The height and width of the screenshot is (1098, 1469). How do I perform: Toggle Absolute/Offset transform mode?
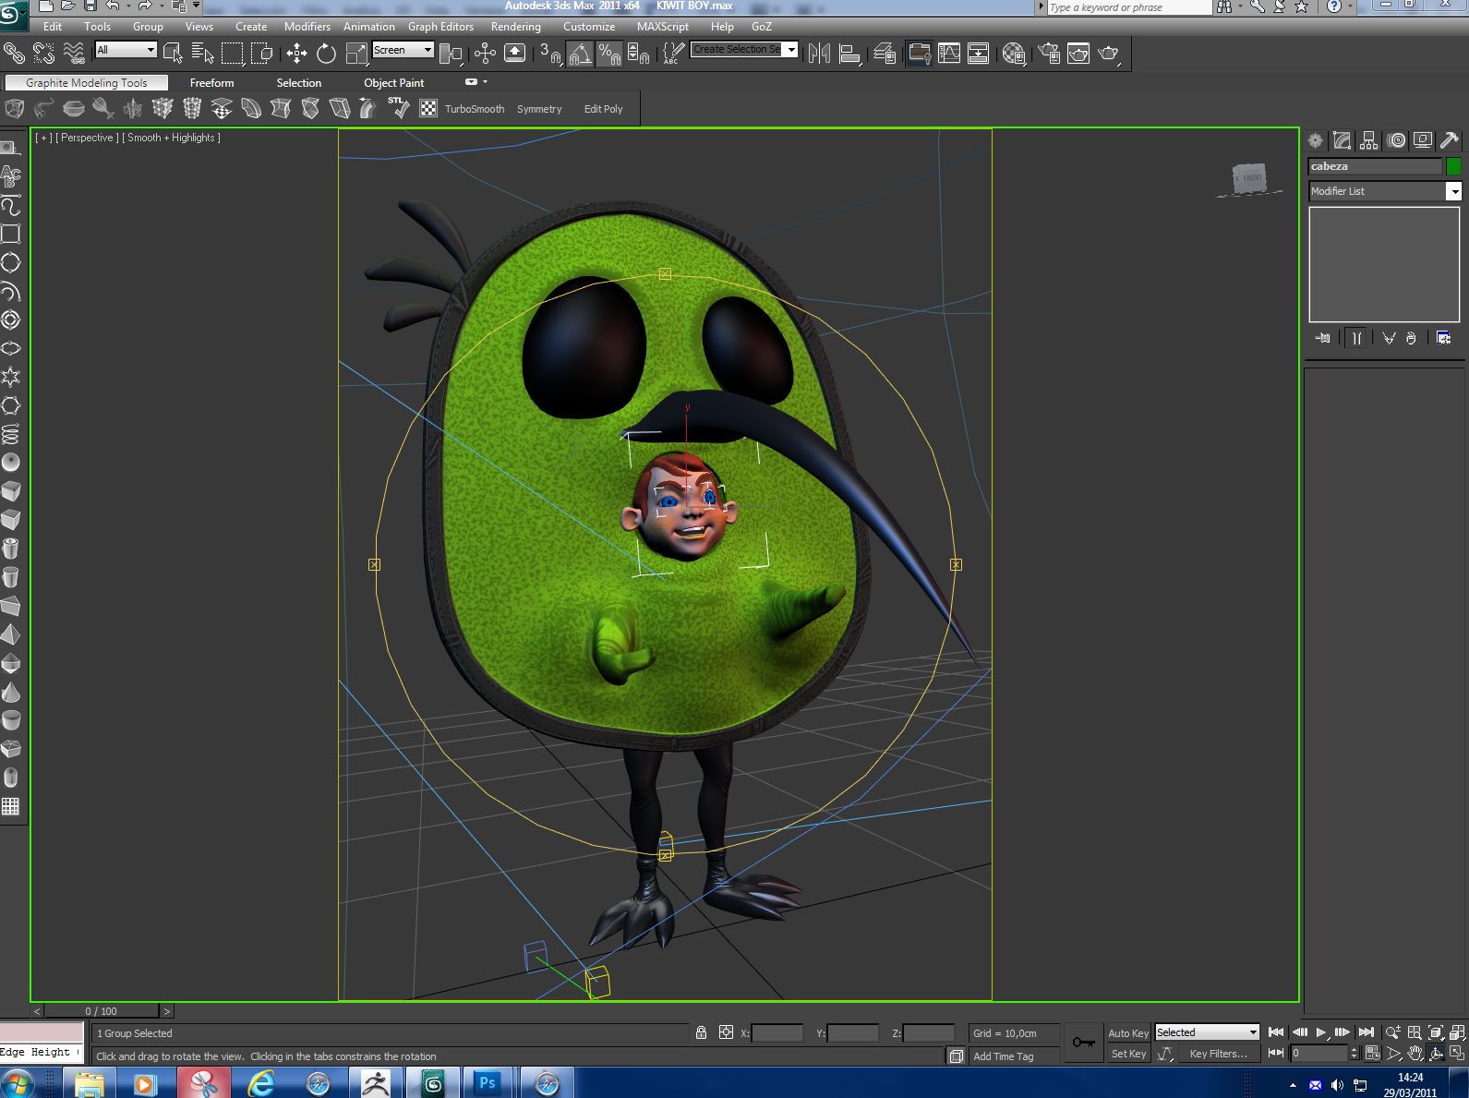coord(727,1032)
